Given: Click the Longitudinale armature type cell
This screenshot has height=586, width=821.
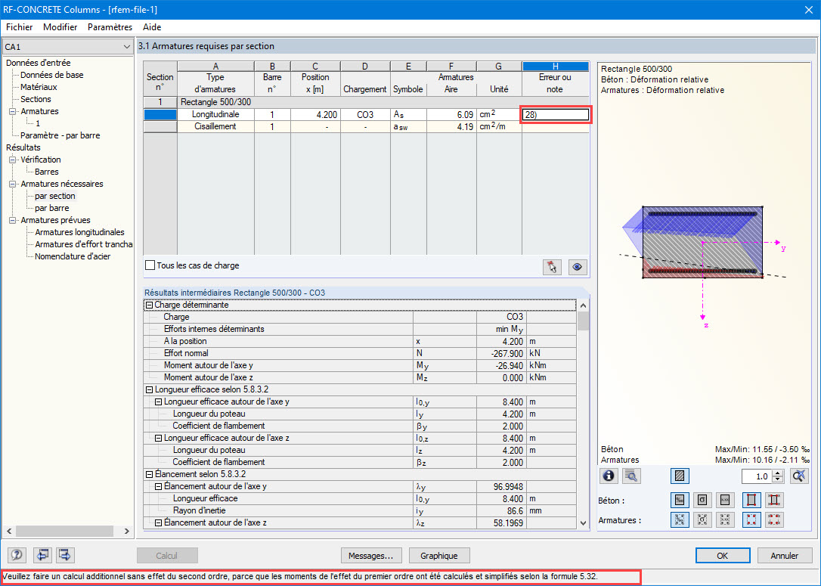Looking at the screenshot, I should [x=215, y=114].
